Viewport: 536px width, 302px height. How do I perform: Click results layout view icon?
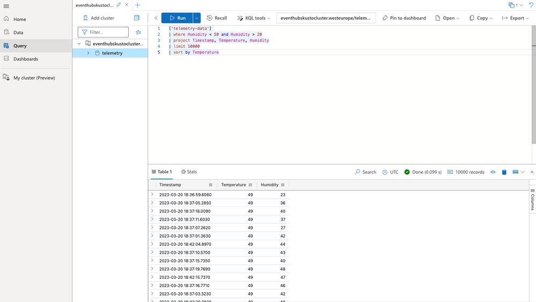click(515, 172)
